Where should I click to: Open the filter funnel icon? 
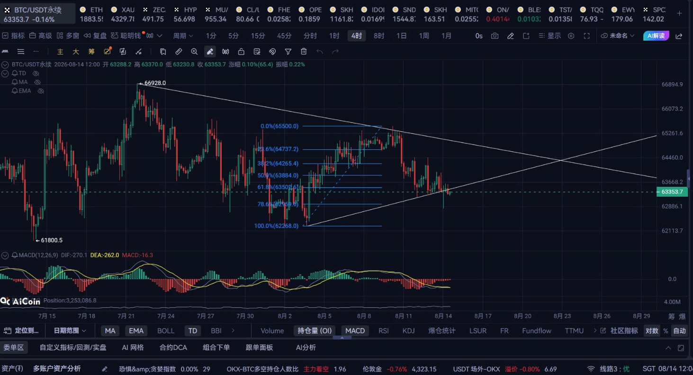pyautogui.click(x=288, y=52)
